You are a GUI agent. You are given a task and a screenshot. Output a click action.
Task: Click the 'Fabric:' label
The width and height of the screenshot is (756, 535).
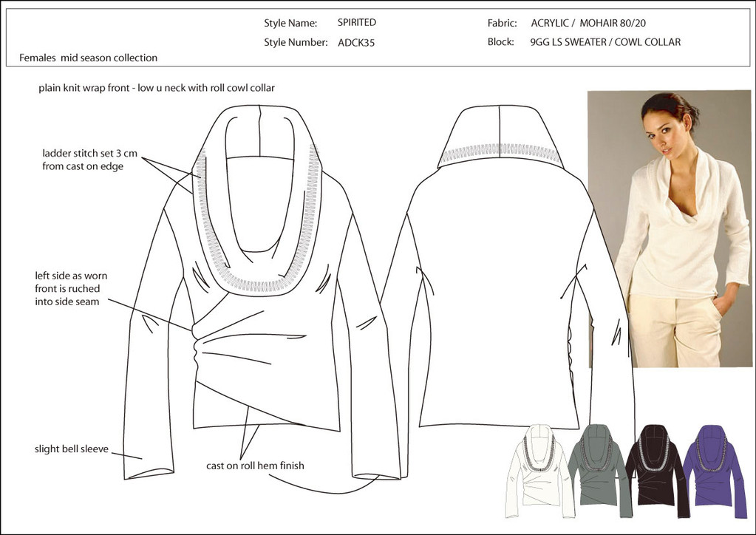click(x=502, y=23)
